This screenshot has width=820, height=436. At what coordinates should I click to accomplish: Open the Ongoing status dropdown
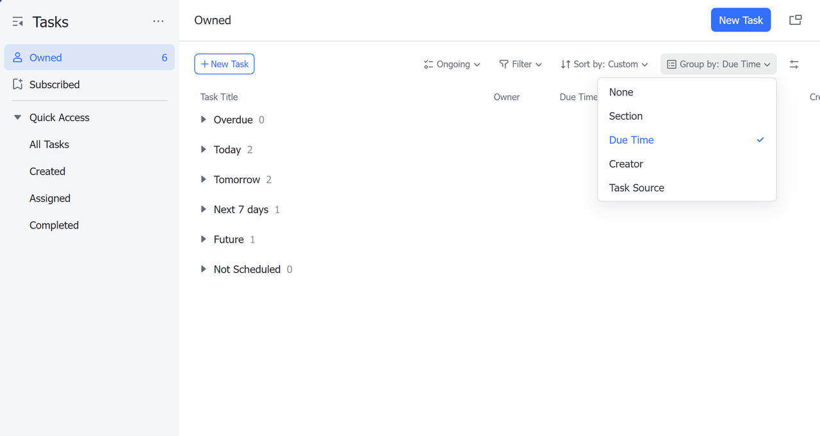coord(452,64)
